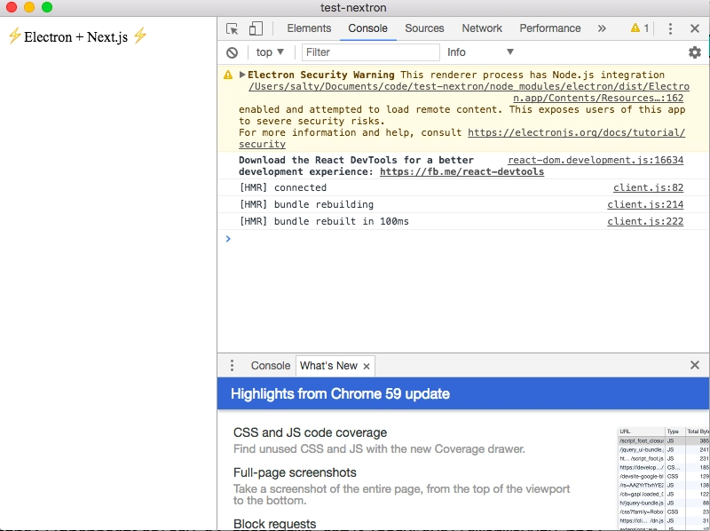Focus the console Filter field
710x531 pixels.
coord(370,52)
